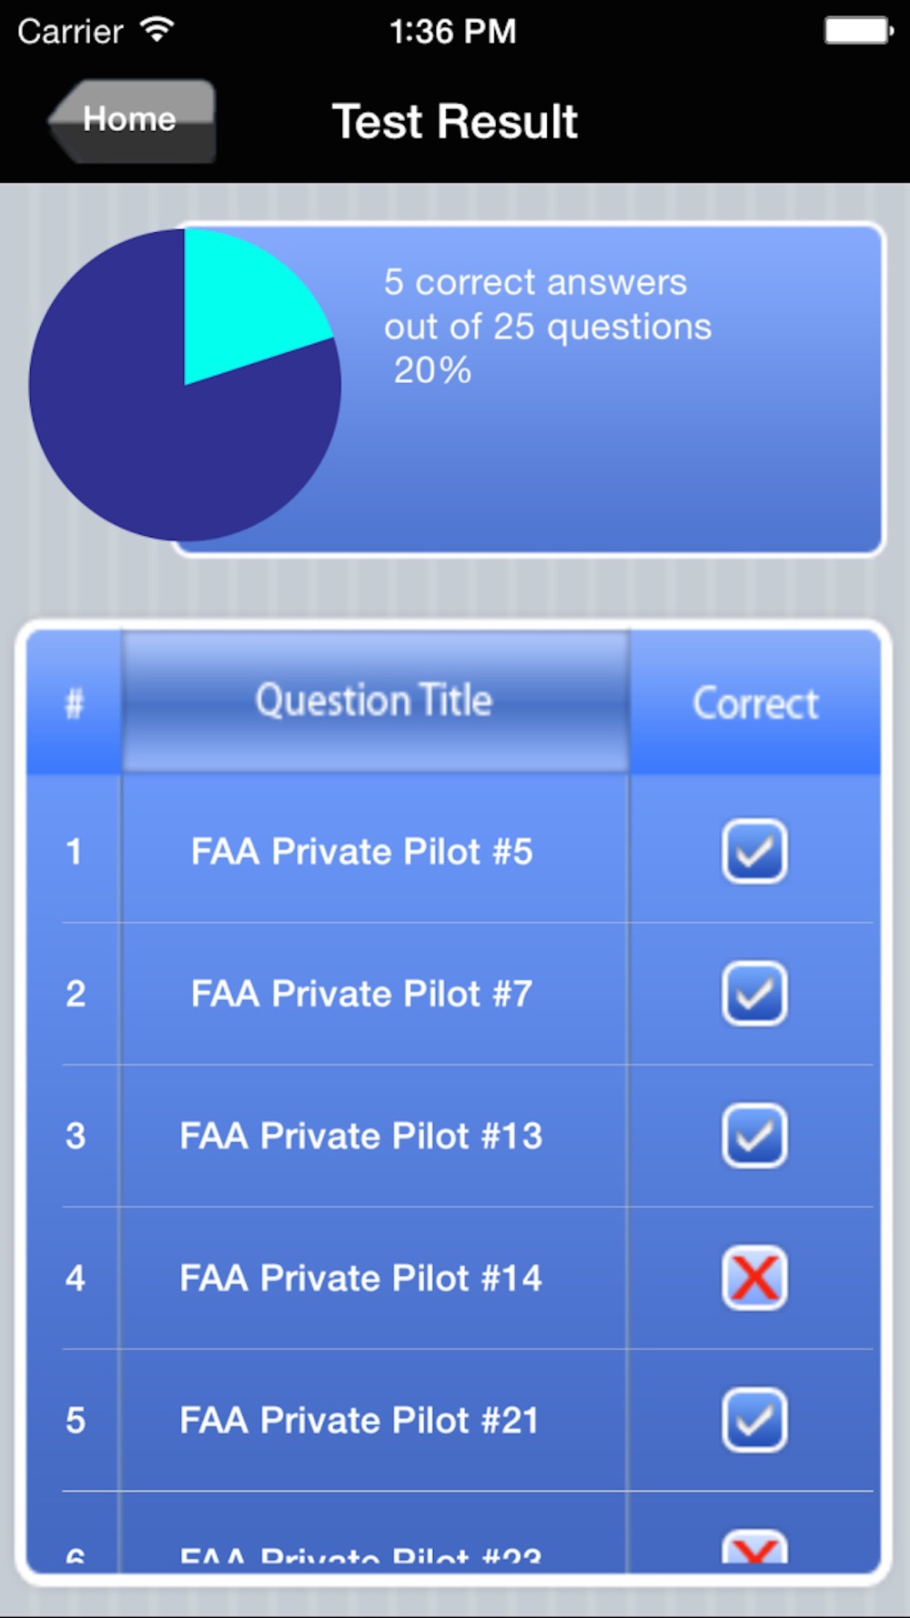
Task: Click the # column header
Action: coord(74,703)
